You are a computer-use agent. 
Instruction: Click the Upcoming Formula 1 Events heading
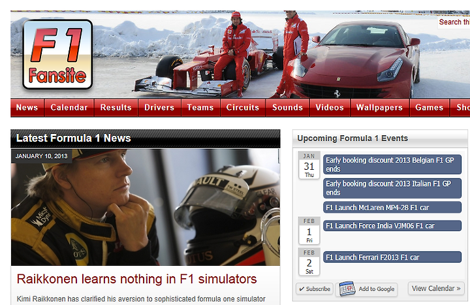tap(352, 138)
